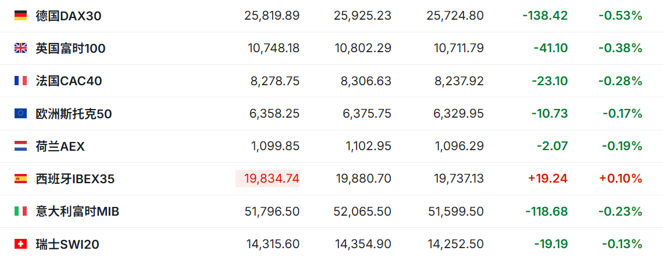Select the 法国CAC40 index name
The width and height of the screenshot is (663, 258).
tap(69, 81)
